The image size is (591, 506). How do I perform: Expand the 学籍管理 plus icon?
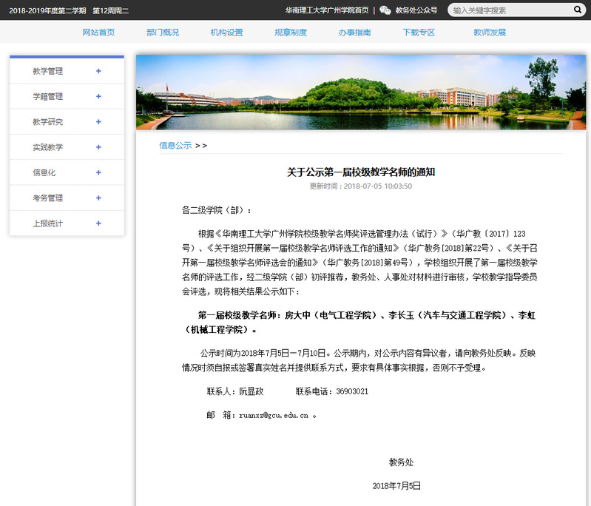[x=98, y=97]
